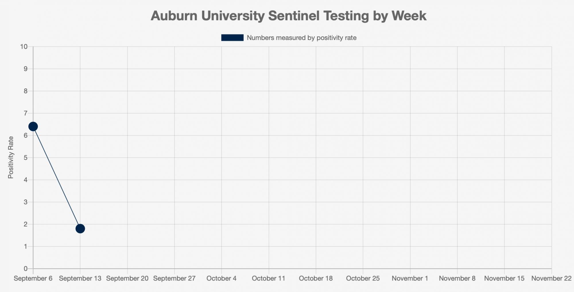Click the 'November 22' x-axis label
This screenshot has width=574, height=292.
(x=551, y=278)
